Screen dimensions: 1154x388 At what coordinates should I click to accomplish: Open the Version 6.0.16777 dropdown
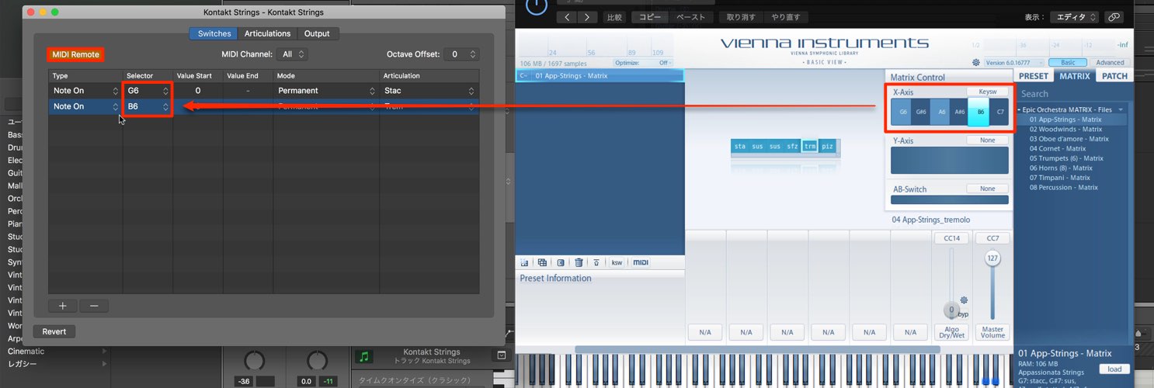click(x=1013, y=62)
